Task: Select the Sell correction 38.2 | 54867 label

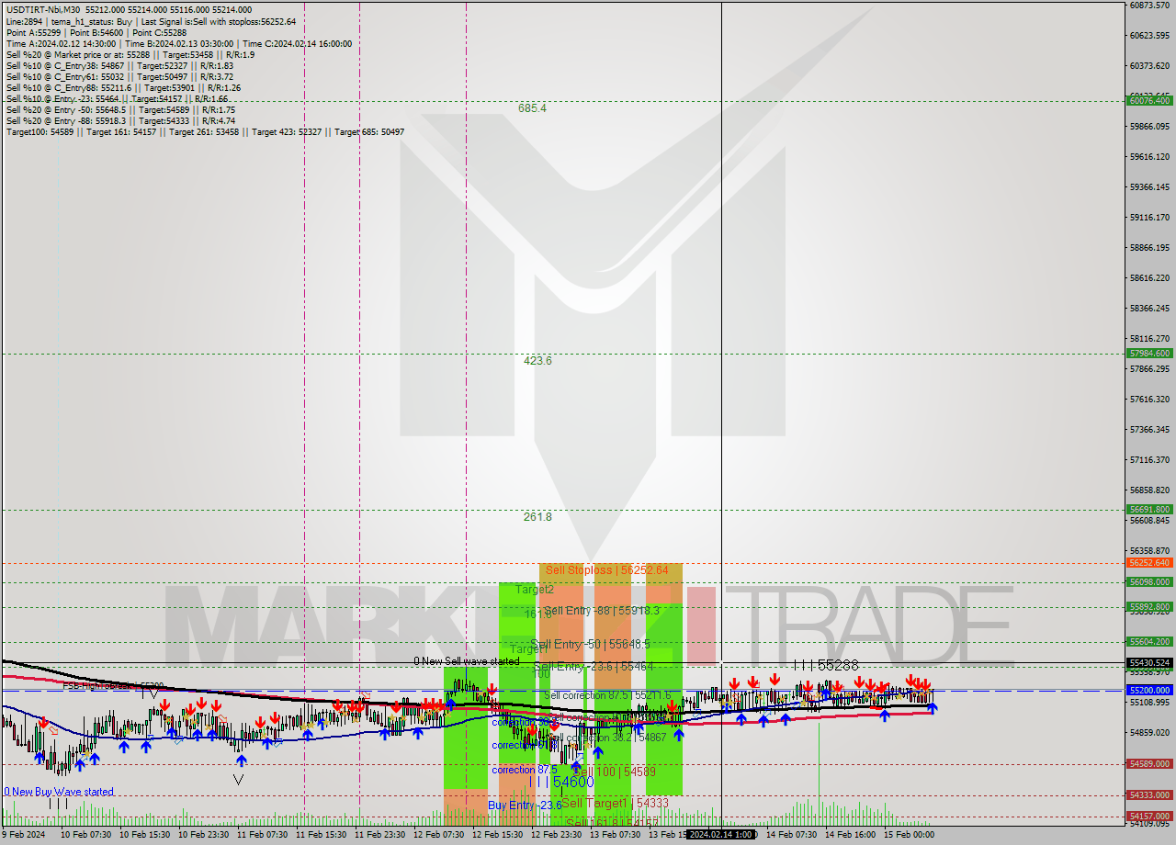Action: pos(608,738)
